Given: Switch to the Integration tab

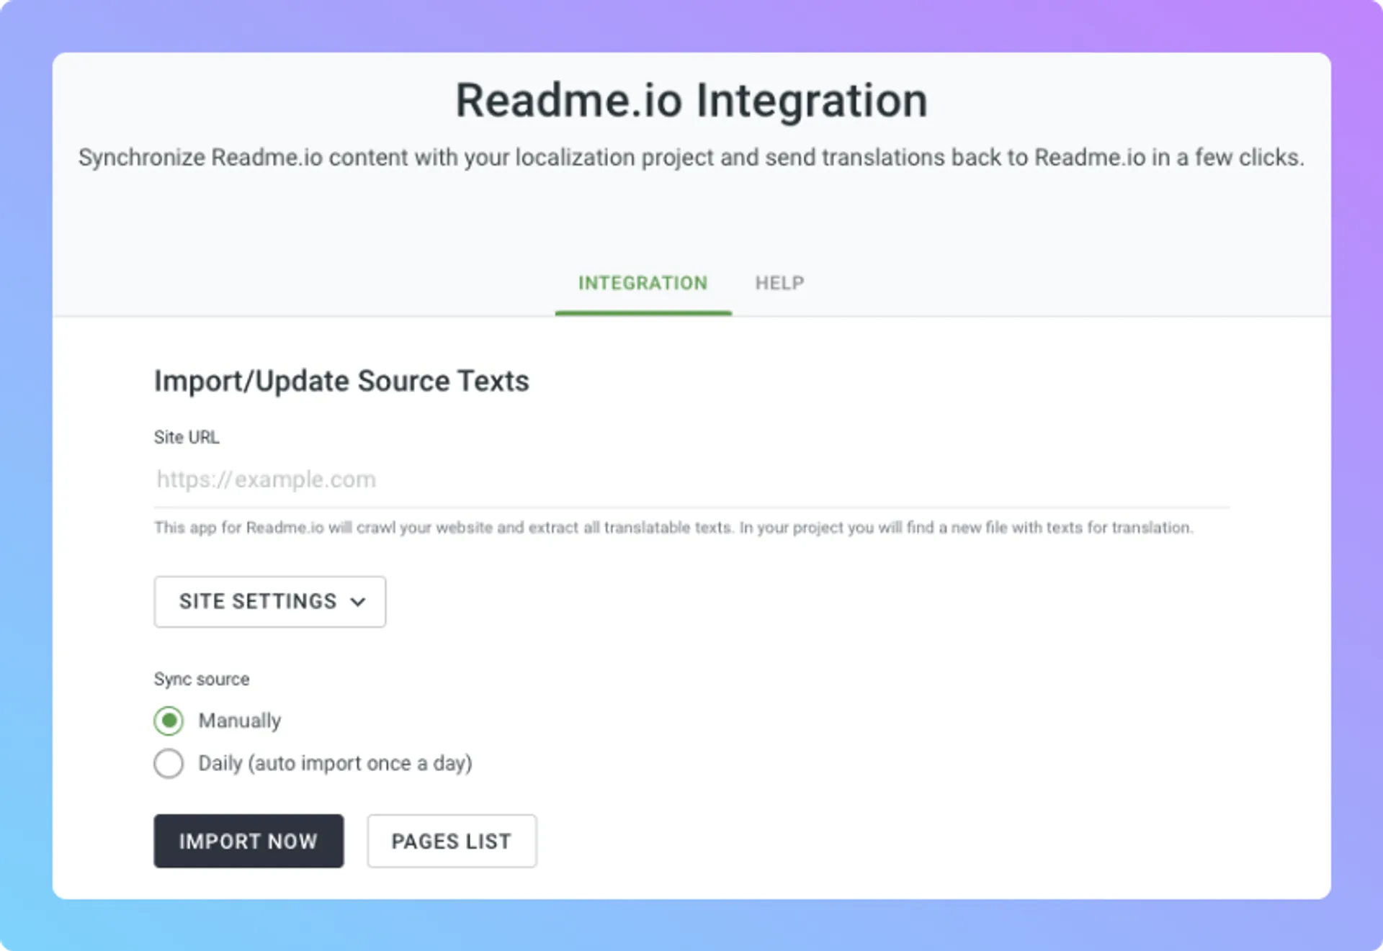Looking at the screenshot, I should pos(643,283).
